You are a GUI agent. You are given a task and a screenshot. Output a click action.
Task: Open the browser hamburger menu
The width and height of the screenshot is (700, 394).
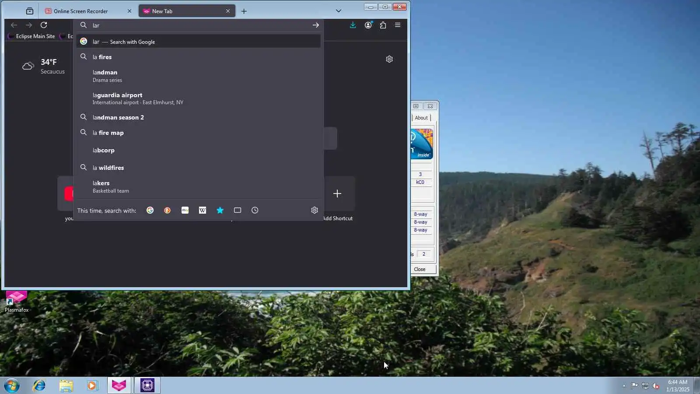(x=398, y=25)
